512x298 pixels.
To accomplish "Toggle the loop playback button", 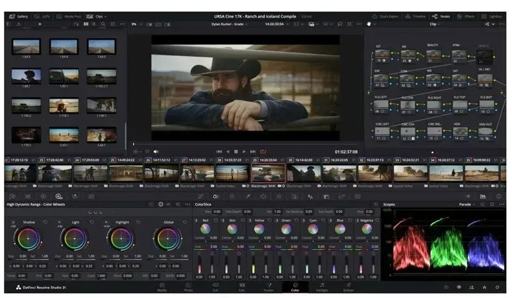I will point(263,152).
